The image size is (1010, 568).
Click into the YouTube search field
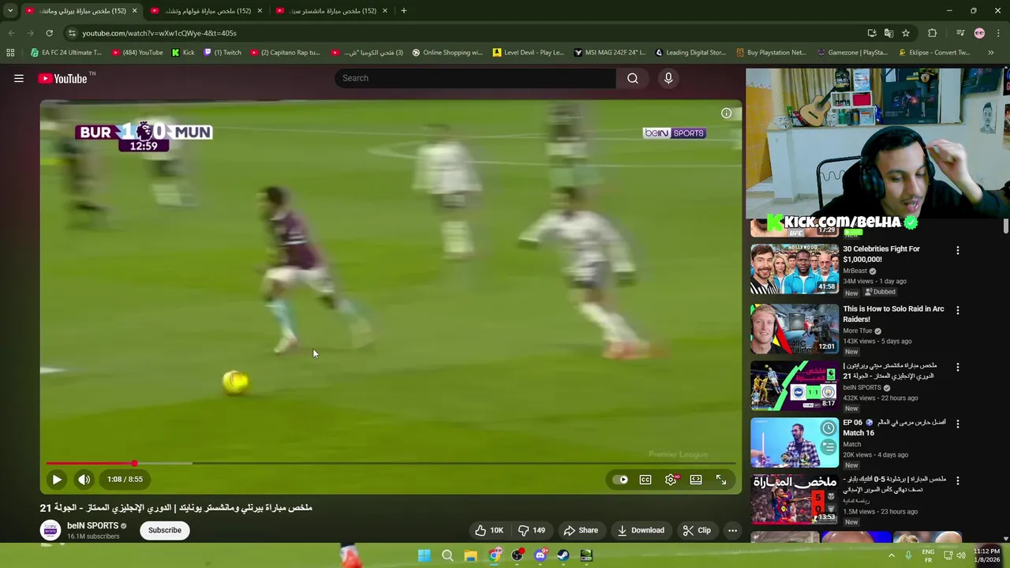(476, 78)
